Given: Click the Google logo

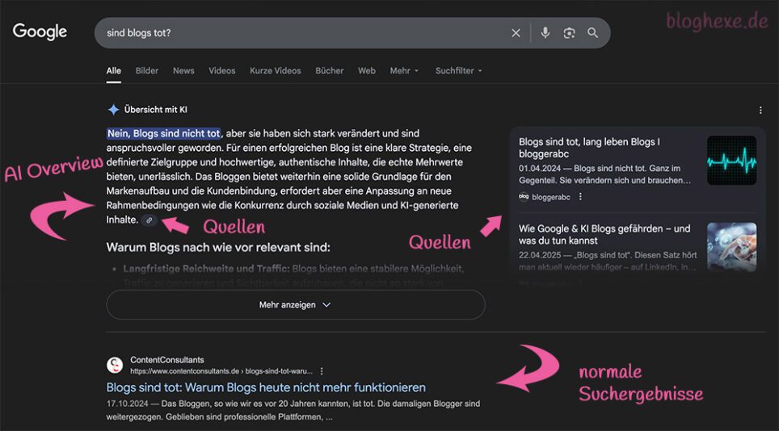Looking at the screenshot, I should (40, 31).
